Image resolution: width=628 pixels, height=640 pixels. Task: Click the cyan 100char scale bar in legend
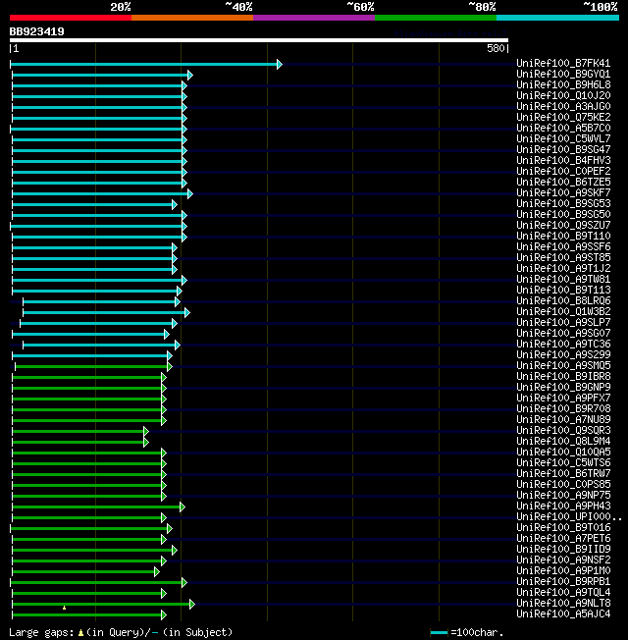[x=439, y=633]
